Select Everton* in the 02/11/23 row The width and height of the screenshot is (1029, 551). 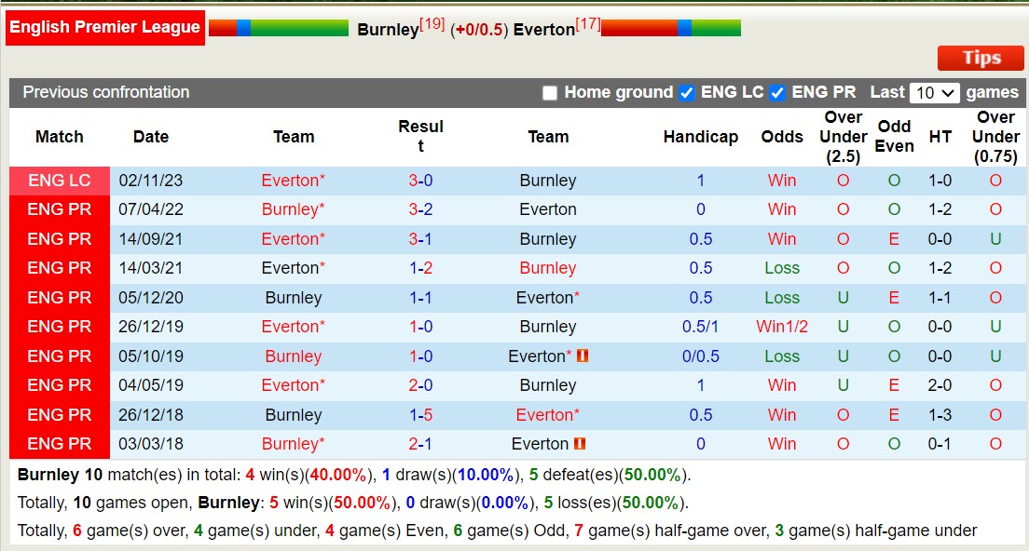pos(293,180)
